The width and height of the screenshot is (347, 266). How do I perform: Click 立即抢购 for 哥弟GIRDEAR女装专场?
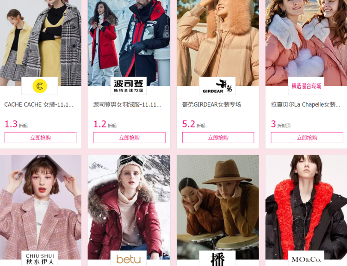(x=218, y=138)
